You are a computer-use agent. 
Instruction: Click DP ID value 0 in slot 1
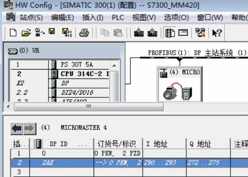[x=44, y=153]
